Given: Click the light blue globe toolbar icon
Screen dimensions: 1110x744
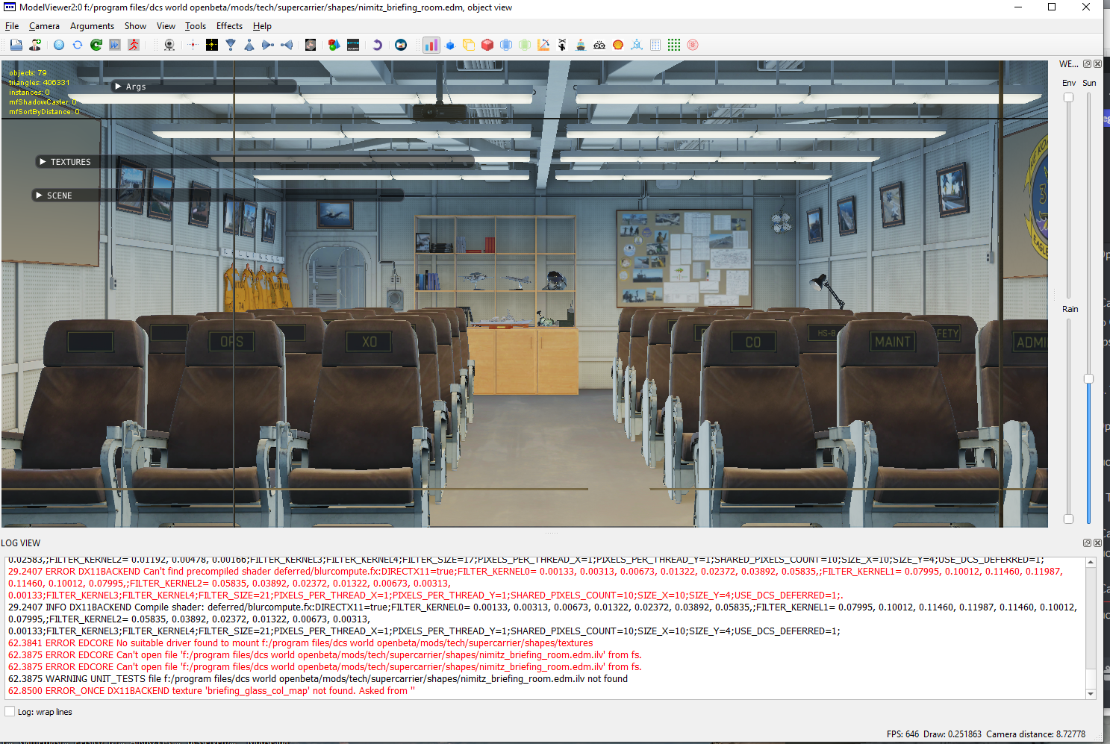Looking at the screenshot, I should click(x=59, y=45).
